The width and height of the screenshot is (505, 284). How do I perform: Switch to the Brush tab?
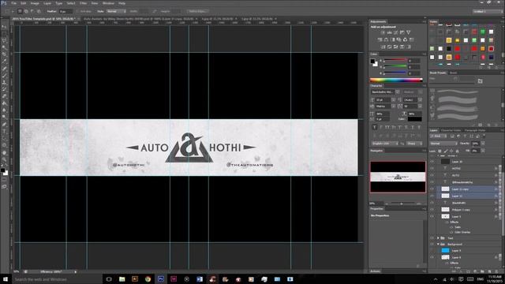pyautogui.click(x=453, y=73)
